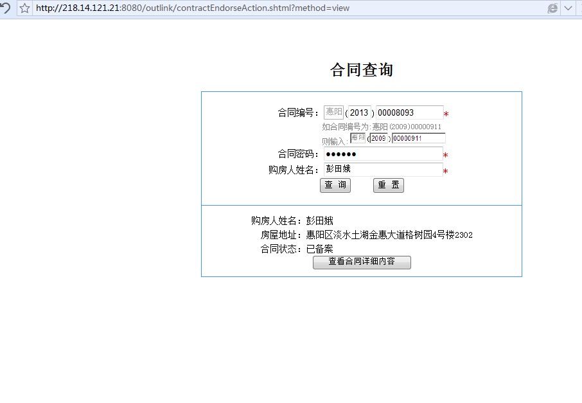This screenshot has width=582, height=403.
Task: Click the 购房人姓名 label in the query form
Action: coord(294,170)
